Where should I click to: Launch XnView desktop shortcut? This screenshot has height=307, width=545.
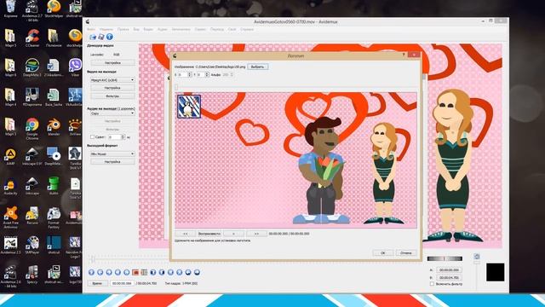(75, 127)
